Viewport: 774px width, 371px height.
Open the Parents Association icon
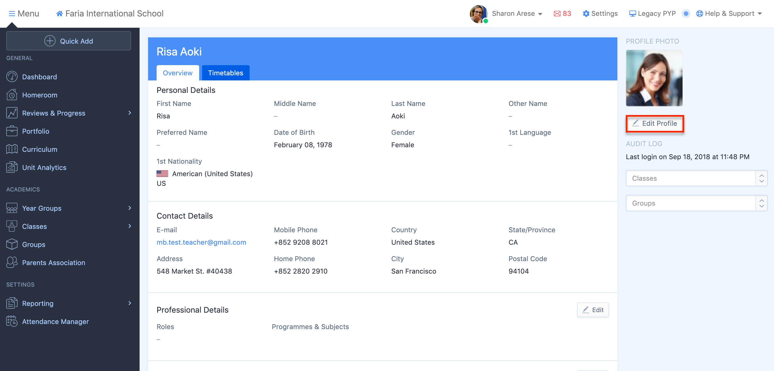pyautogui.click(x=12, y=263)
